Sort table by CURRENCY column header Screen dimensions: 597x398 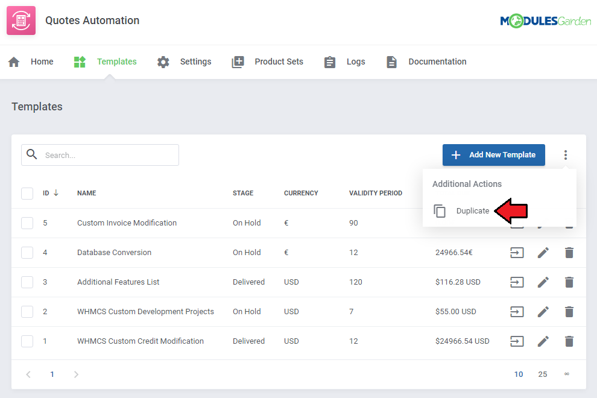point(301,193)
